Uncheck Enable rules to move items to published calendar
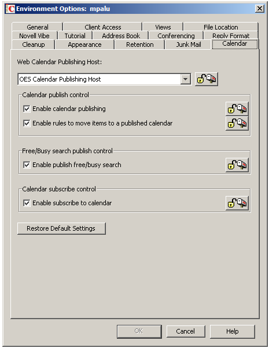The height and width of the screenshot is (348, 269). tap(27, 123)
